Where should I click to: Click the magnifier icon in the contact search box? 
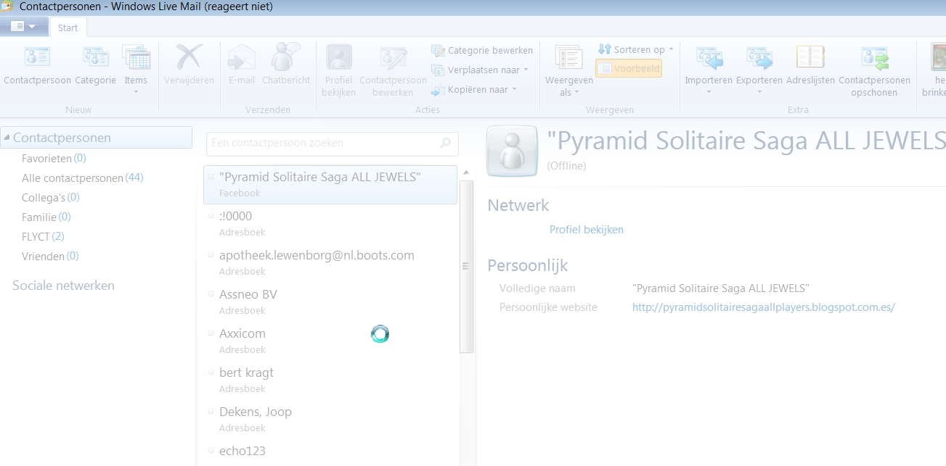(x=446, y=143)
